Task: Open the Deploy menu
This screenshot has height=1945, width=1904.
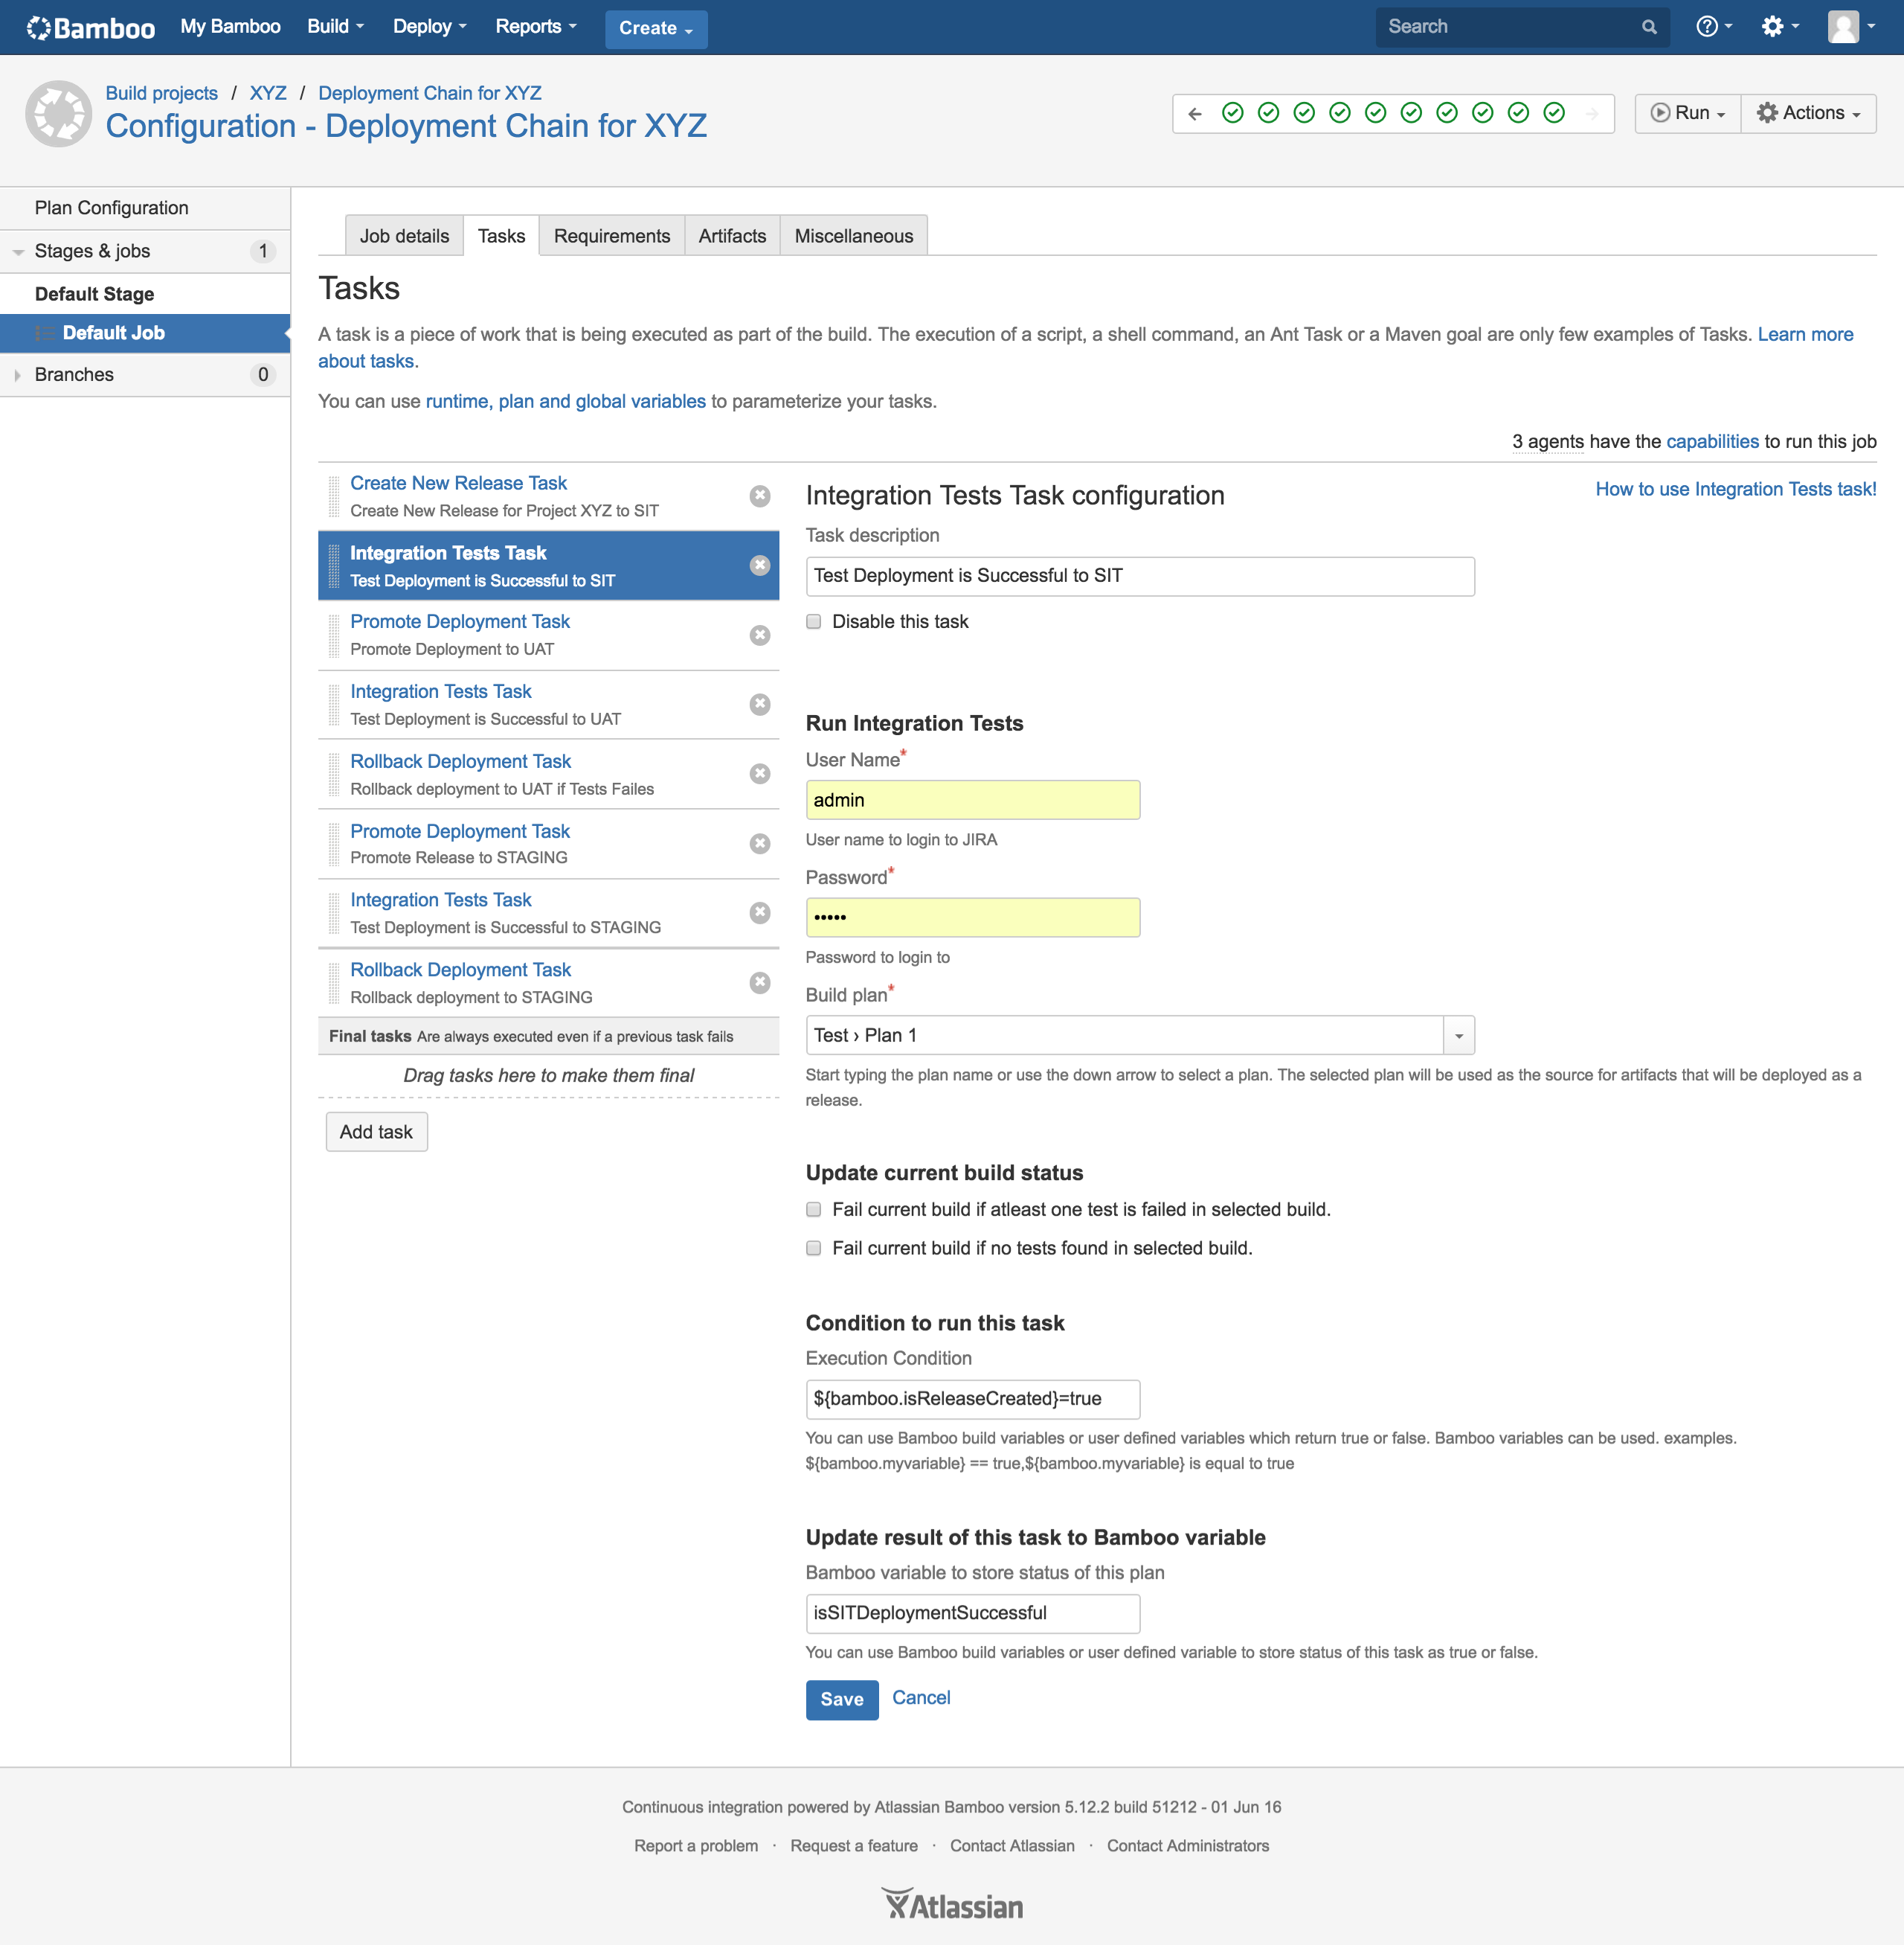Action: 429,27
